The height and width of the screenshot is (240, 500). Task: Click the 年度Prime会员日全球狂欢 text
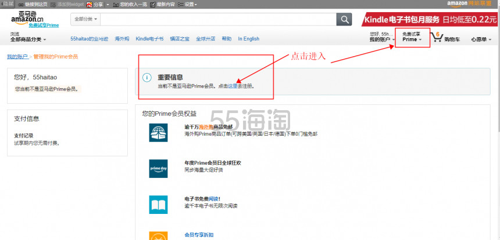[213, 163]
